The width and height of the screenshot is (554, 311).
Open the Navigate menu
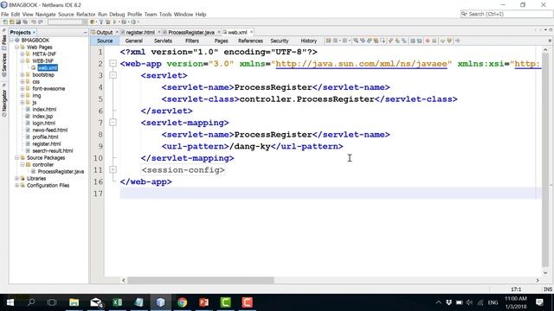click(46, 15)
